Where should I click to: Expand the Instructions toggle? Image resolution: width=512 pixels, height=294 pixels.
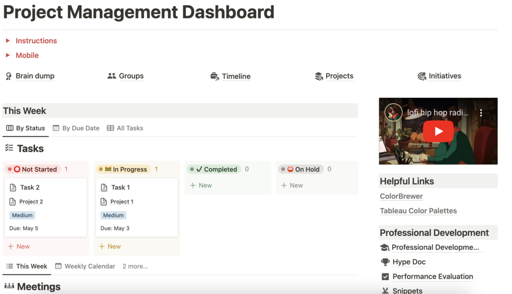click(x=8, y=41)
